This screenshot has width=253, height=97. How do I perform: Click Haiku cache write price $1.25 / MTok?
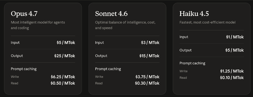coord(232,71)
